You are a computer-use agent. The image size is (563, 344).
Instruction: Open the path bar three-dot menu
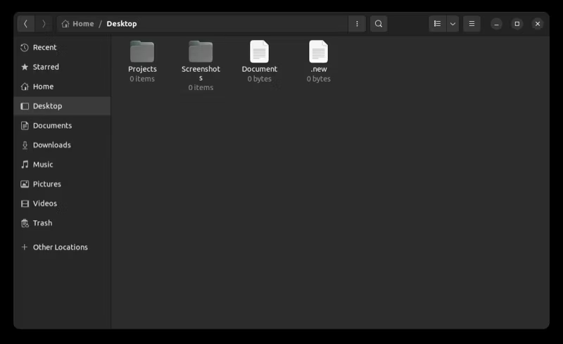(357, 24)
